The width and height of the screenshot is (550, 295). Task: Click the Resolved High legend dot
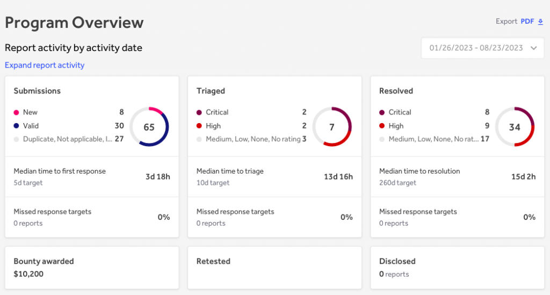pyautogui.click(x=382, y=126)
